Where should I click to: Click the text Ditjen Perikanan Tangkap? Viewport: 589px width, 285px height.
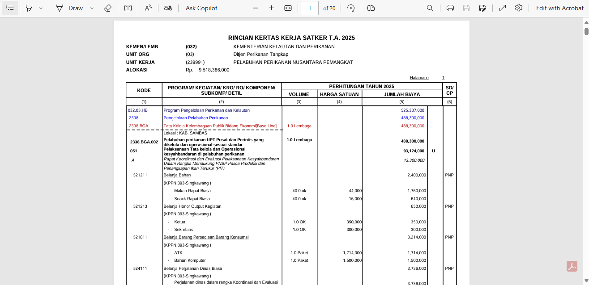261,54
